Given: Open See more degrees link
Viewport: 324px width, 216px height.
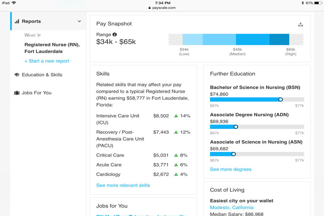Looking at the screenshot, I should 230,169.
